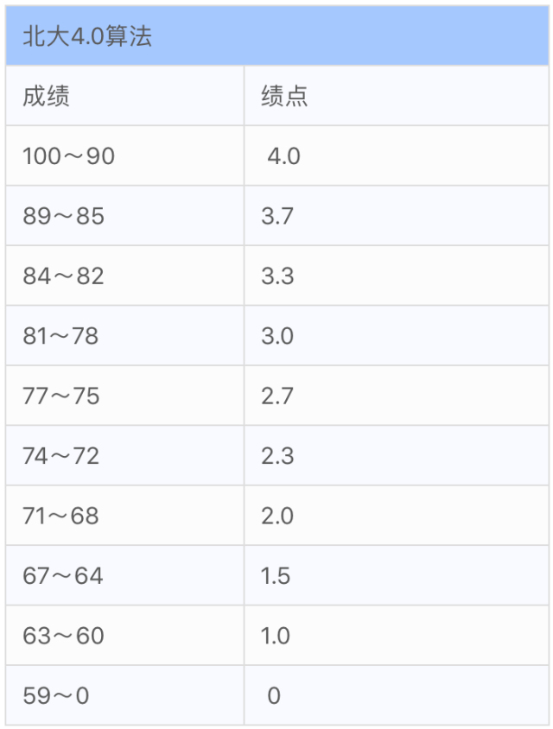Click the 3.0 grade point cell
Image resolution: width=553 pixels, height=729 pixels.
pos(397,336)
